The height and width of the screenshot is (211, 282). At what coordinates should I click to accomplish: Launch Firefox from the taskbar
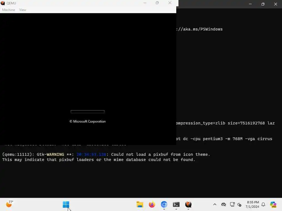(152, 204)
